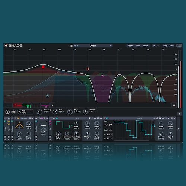Select the red peak filter thumbnail
The width and height of the screenshot is (186, 186).
tap(17, 105)
